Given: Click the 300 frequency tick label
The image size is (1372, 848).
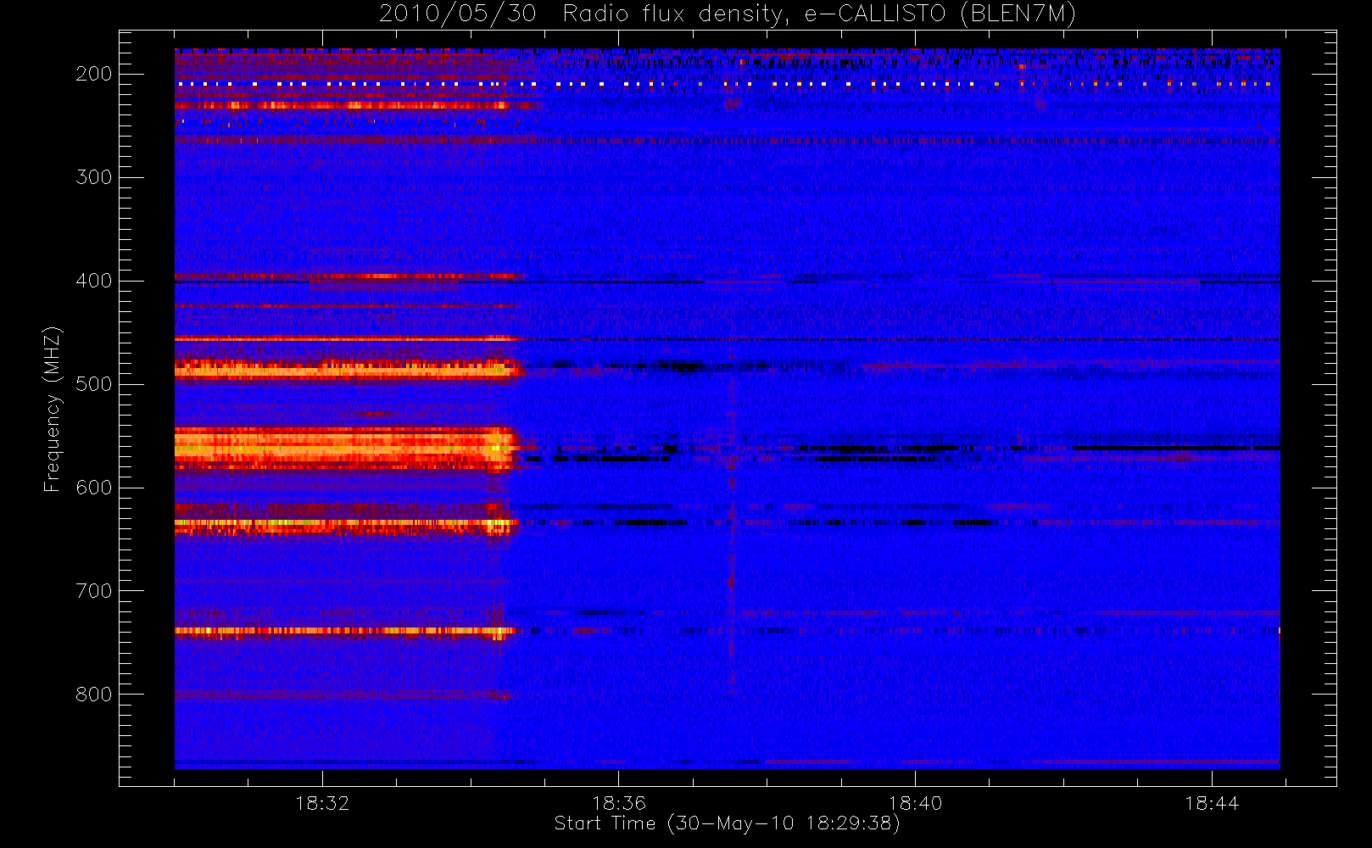Looking at the screenshot, I should 93,177.
